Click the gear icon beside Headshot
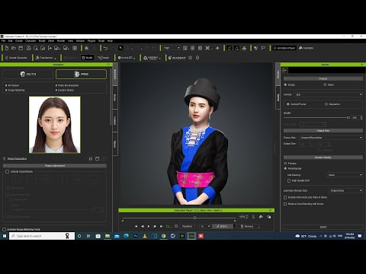This screenshot has height=274, width=366. pos(191,58)
